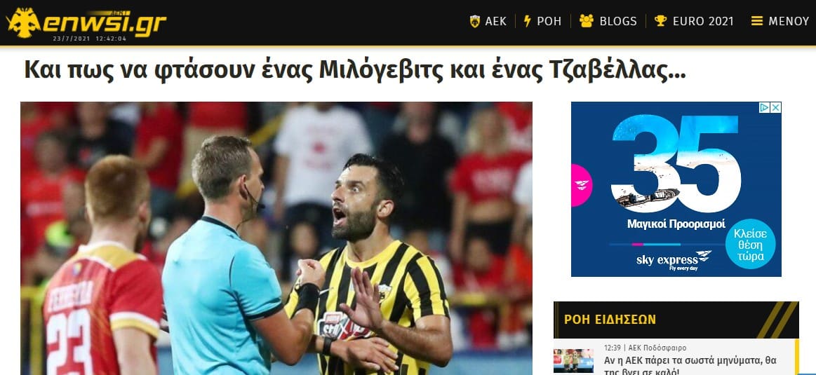Open the EURO 2021 section
The image size is (816, 375).
click(703, 21)
